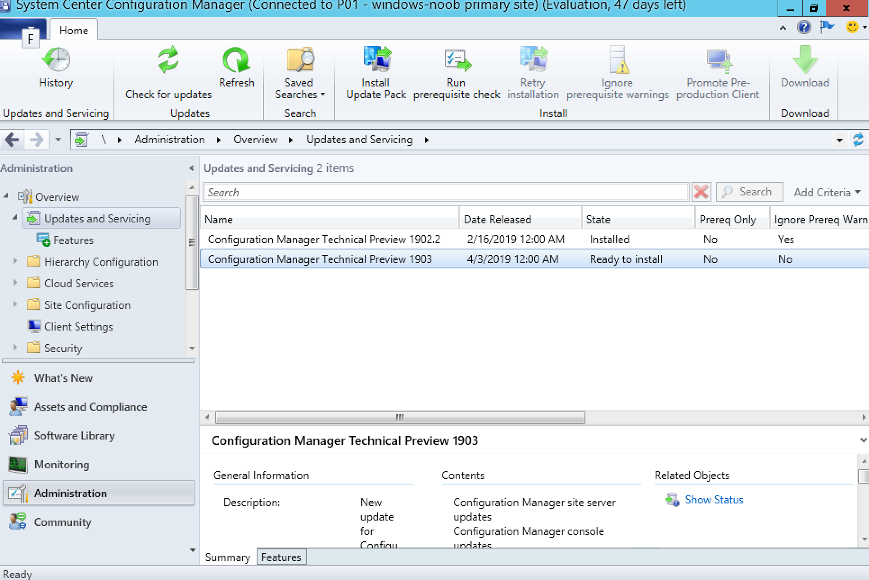Open the Monitoring workspace

tap(98, 464)
